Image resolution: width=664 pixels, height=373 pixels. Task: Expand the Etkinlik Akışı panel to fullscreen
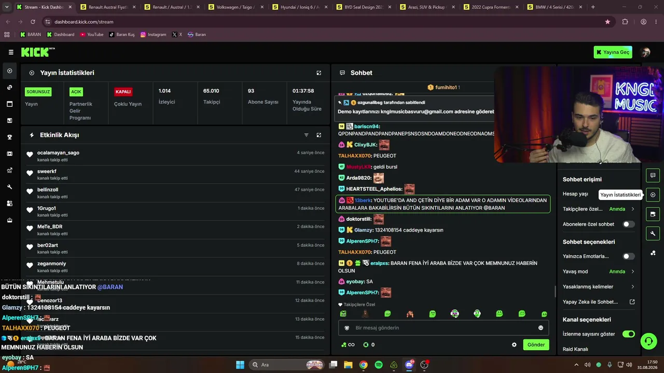[x=319, y=135]
